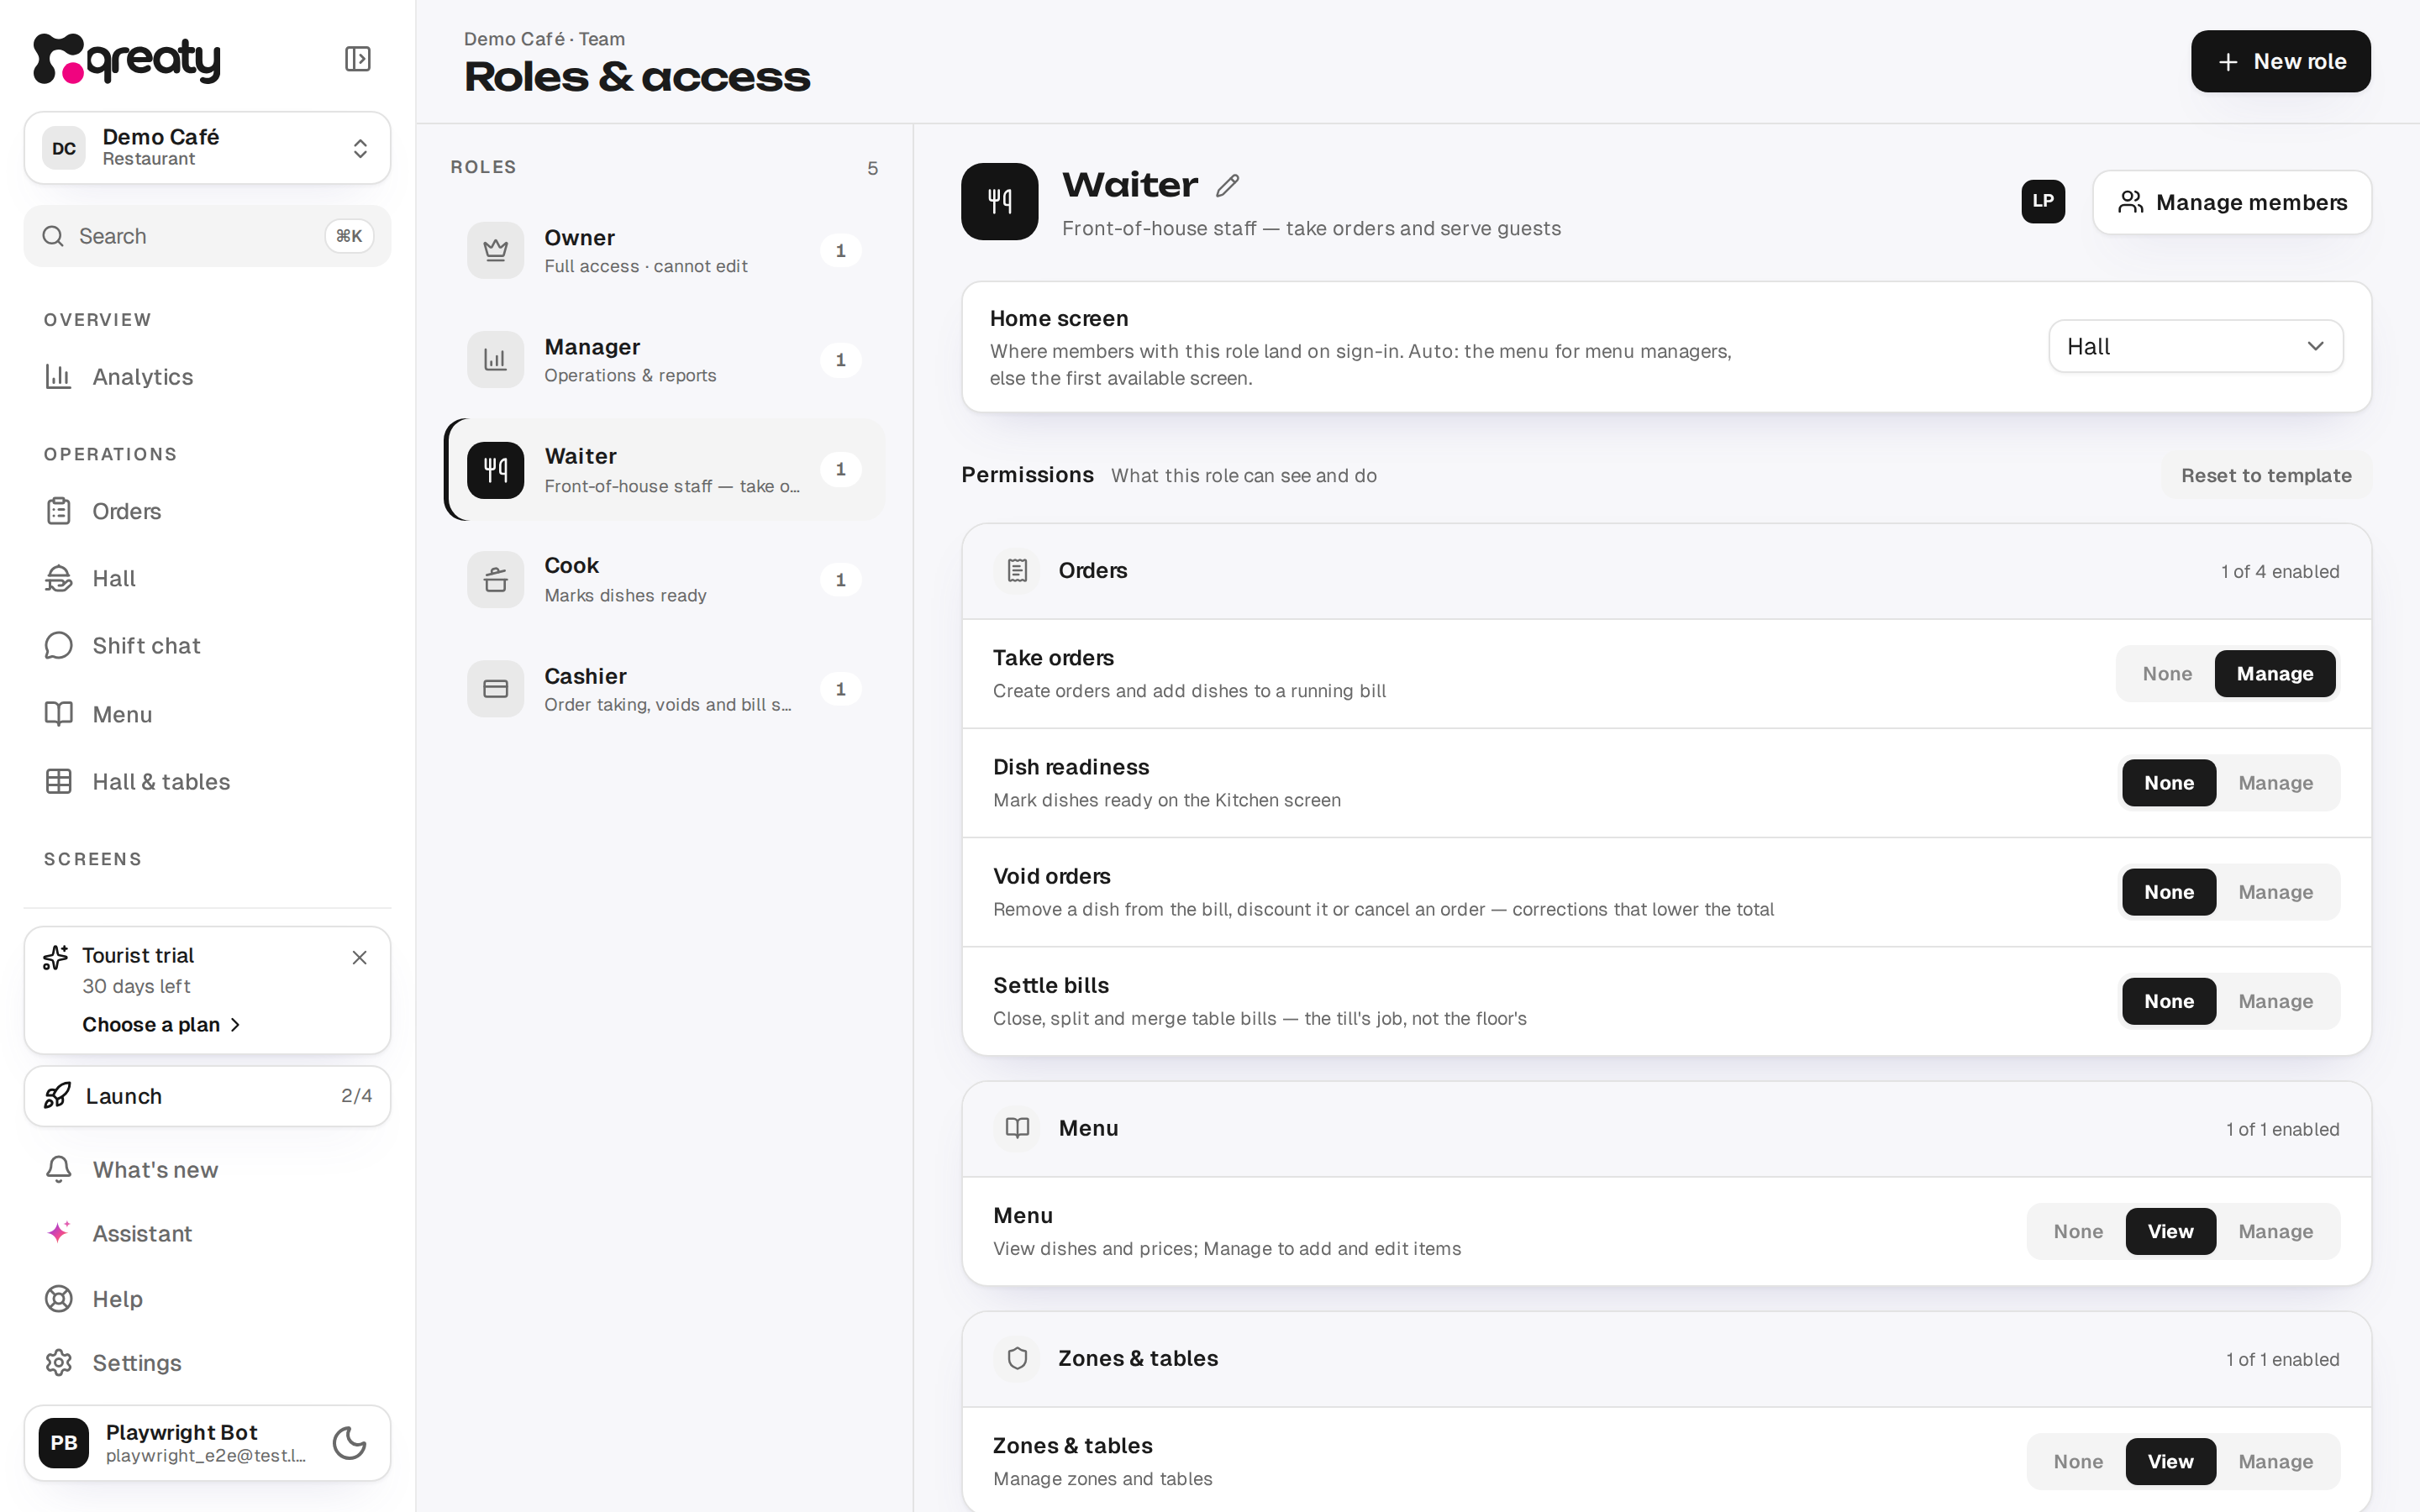
Task: Open Analytics from the sidebar
Action: tap(207, 377)
